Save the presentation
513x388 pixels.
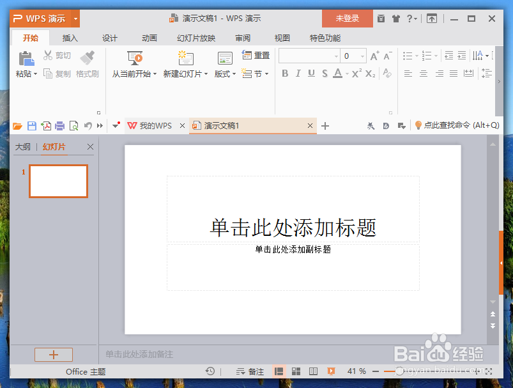pyautogui.click(x=31, y=126)
